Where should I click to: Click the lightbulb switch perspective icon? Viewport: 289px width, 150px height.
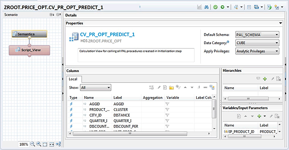point(277,7)
